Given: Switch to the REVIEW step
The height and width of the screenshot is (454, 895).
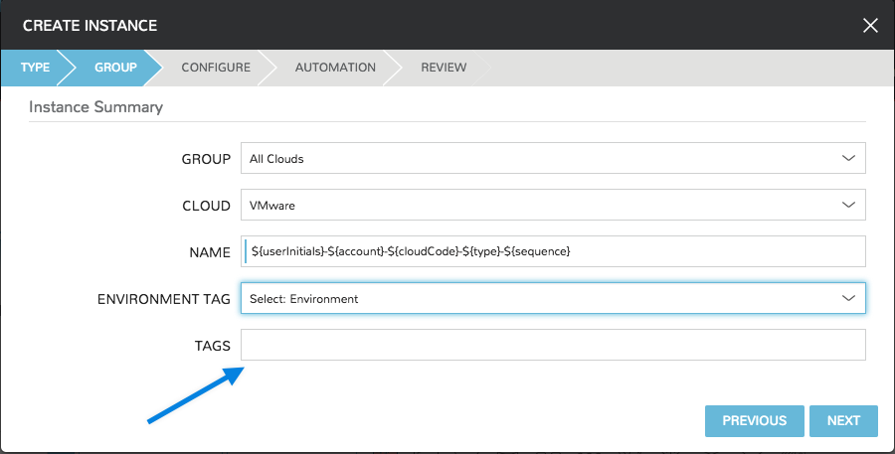Looking at the screenshot, I should [x=443, y=68].
